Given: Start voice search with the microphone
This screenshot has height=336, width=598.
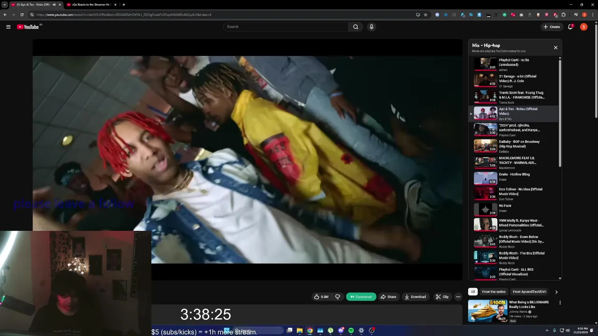Looking at the screenshot, I should 371,27.
